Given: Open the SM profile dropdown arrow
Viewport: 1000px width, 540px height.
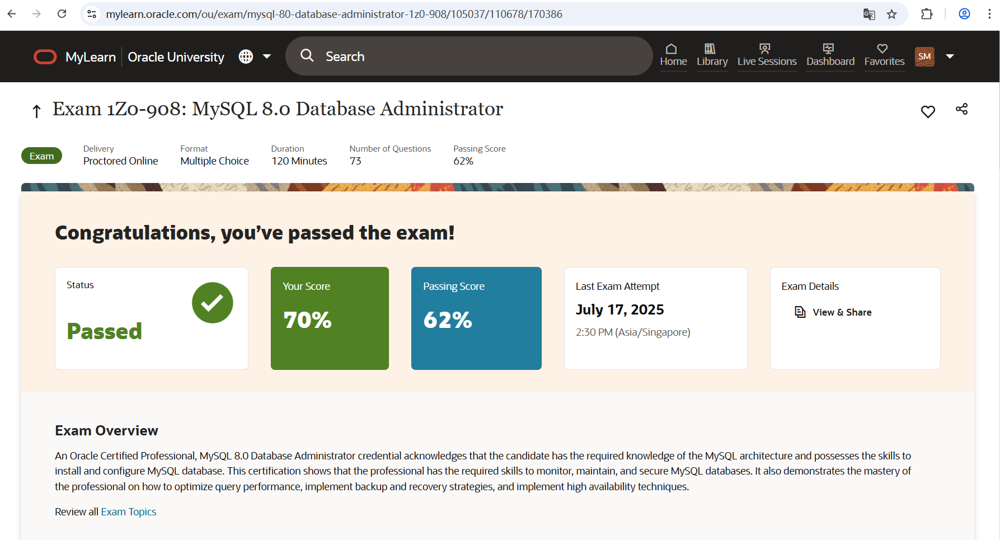Looking at the screenshot, I should click(x=950, y=56).
